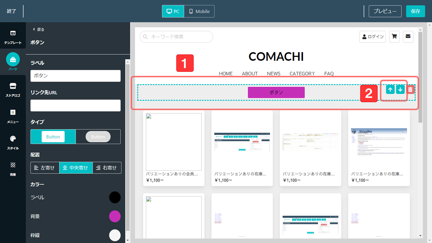Viewport: 432px width, 243px height.
Task: Select the square Button type
Action: 53,137
